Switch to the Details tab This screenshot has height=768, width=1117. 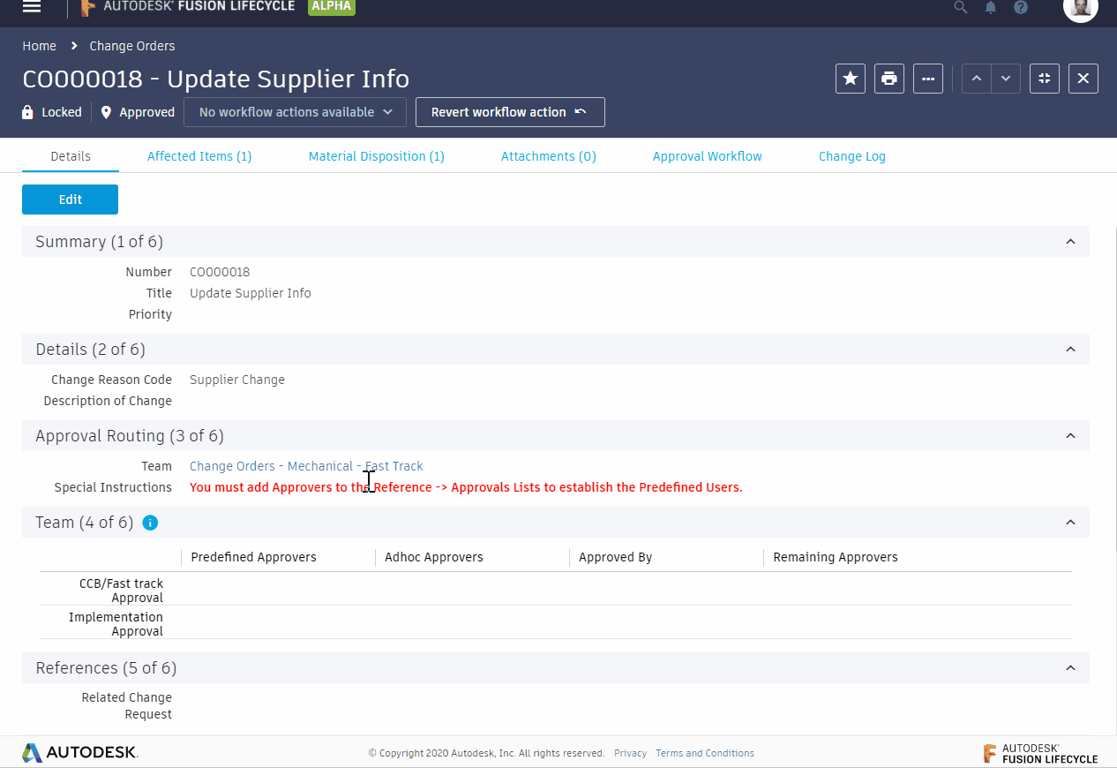click(x=71, y=156)
